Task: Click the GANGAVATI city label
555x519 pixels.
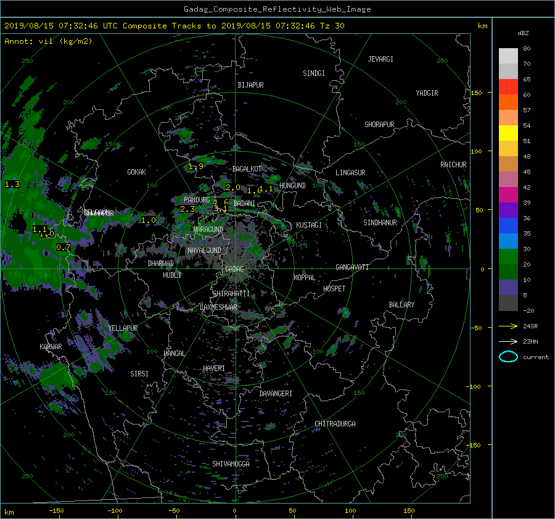Action: [x=352, y=267]
